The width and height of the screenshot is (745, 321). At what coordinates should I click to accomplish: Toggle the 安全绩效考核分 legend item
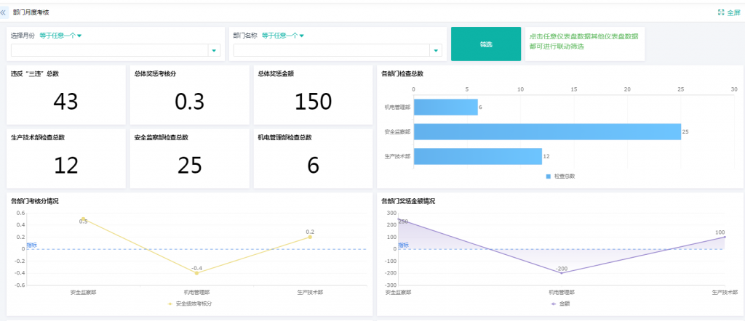[190, 304]
